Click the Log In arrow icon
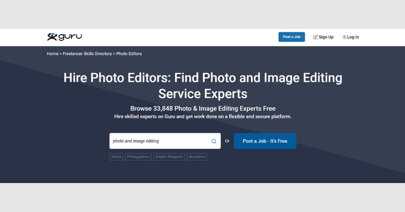This screenshot has height=212, width=405. click(344, 37)
